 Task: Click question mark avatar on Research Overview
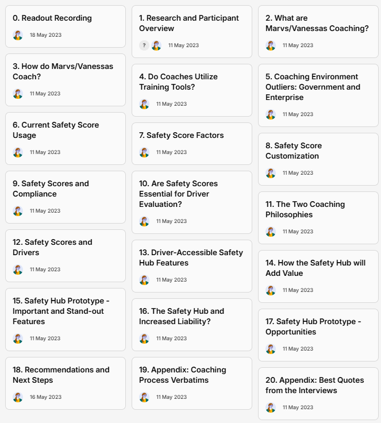(x=144, y=45)
